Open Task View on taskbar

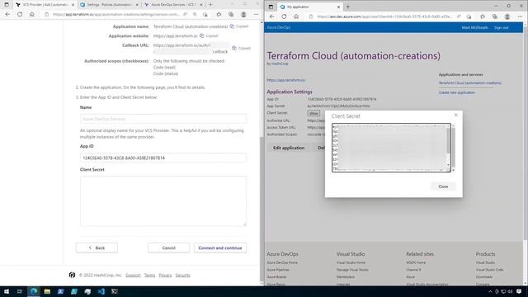[x=20, y=291]
